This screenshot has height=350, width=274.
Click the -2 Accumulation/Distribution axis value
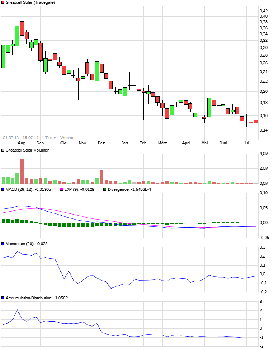[x=262, y=347]
